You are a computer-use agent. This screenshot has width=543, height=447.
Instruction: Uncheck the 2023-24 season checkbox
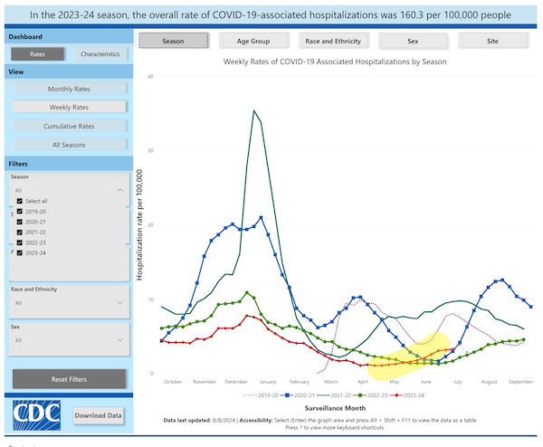point(20,252)
